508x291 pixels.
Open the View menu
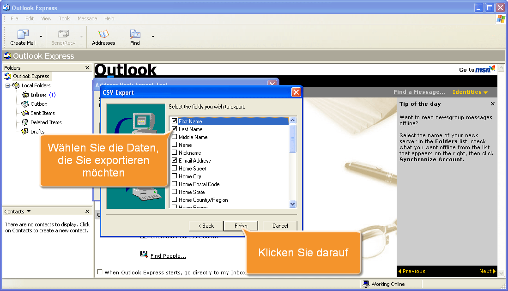46,18
